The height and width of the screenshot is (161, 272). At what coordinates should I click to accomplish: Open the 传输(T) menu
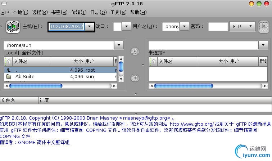click(79, 12)
